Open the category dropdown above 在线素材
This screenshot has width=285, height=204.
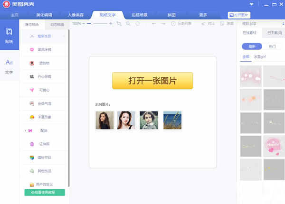[260, 23]
